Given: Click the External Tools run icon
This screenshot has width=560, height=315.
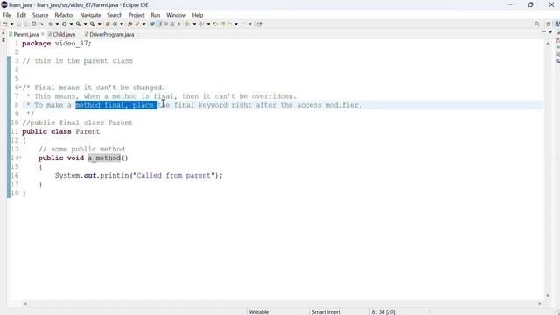Looking at the screenshot, I should (x=93, y=24).
